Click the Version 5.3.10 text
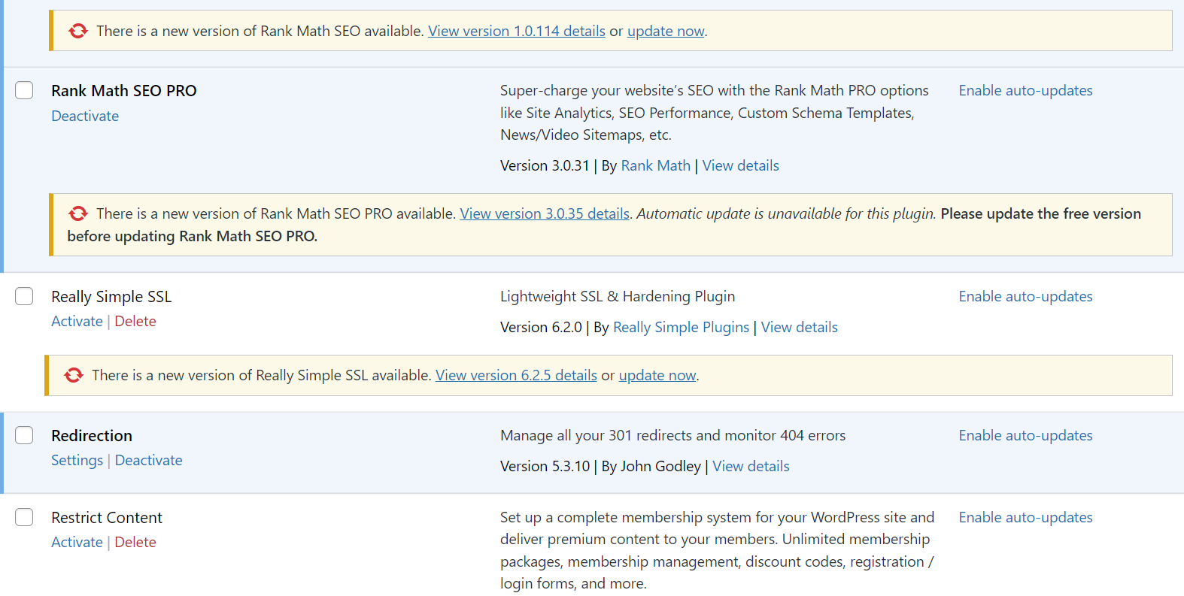 click(x=545, y=466)
